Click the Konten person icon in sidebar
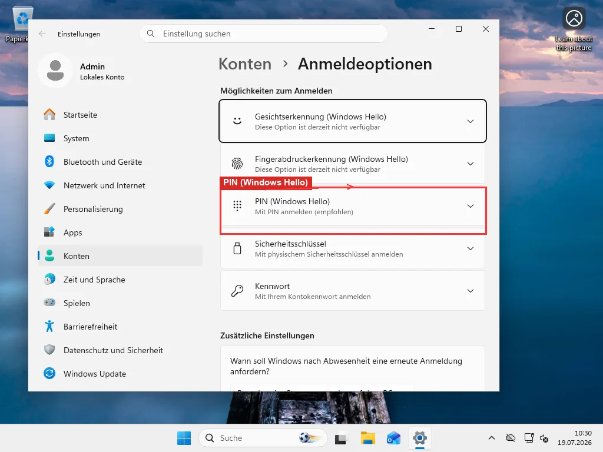603x452 pixels. tap(49, 256)
